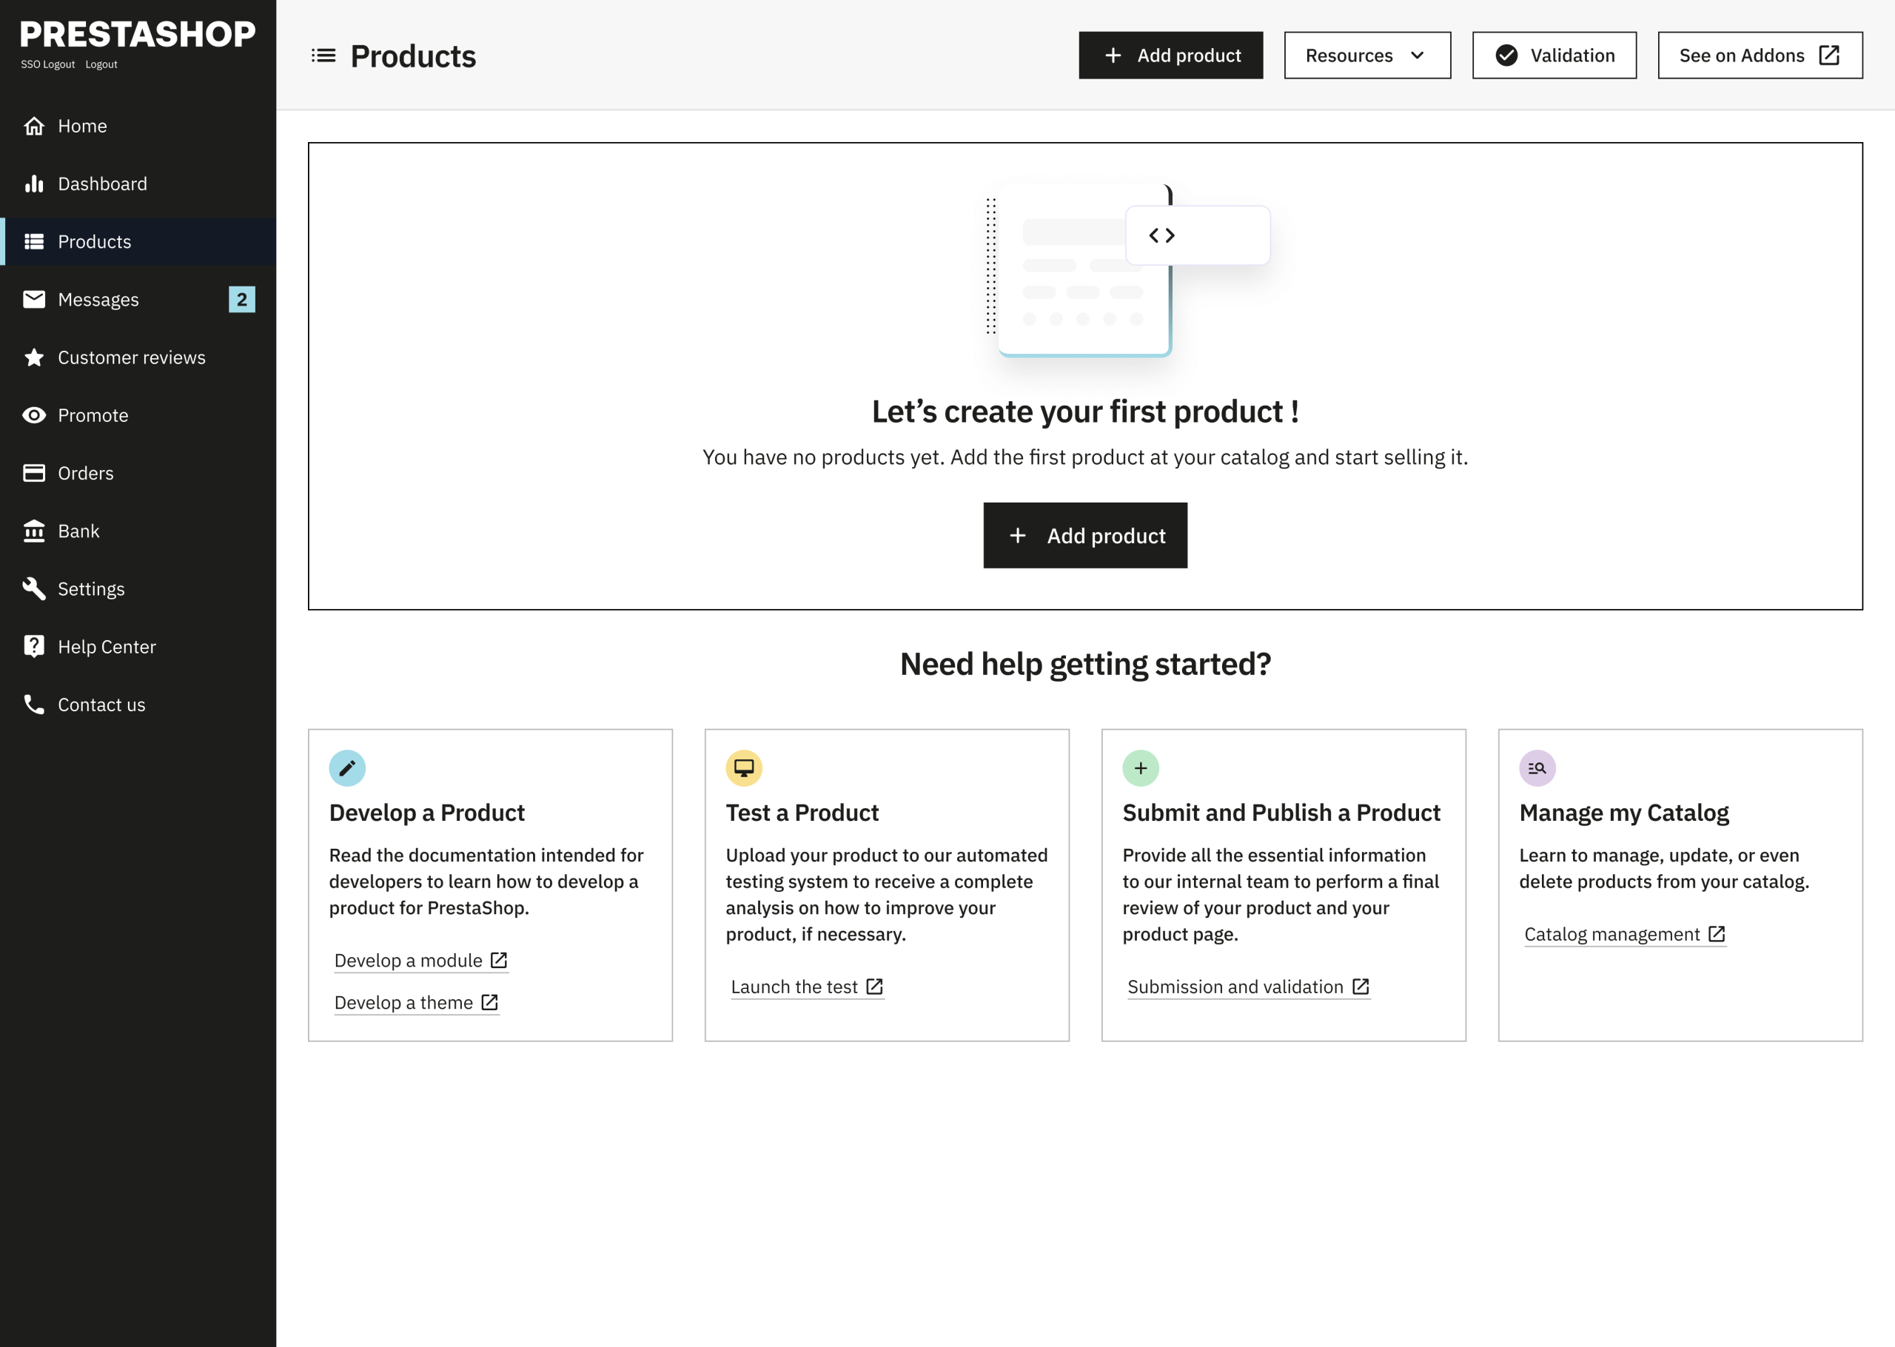The width and height of the screenshot is (1895, 1347).
Task: Click the Validation button
Action: (1553, 56)
